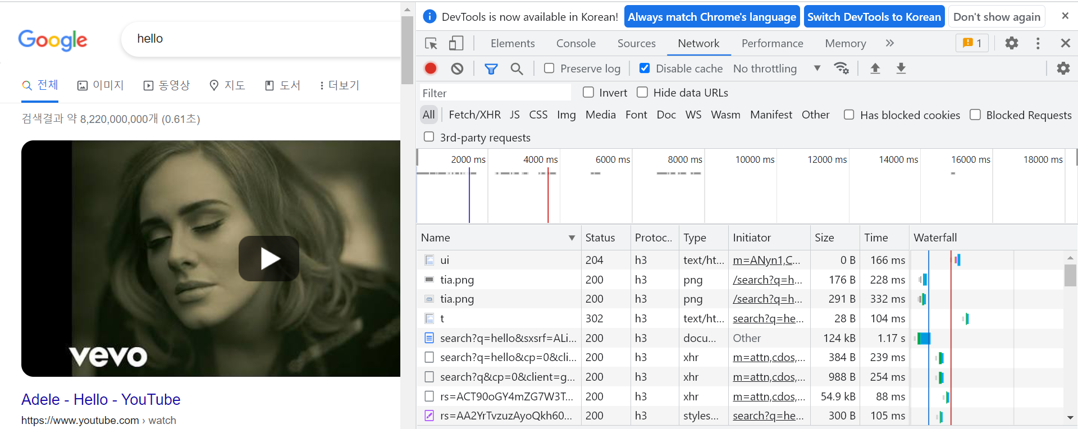
Task: Open DevTools main settings gear
Action: (1012, 43)
